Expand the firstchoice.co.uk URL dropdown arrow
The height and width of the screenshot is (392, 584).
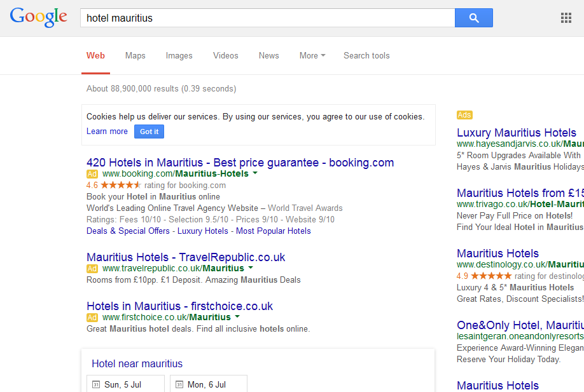coord(237,316)
